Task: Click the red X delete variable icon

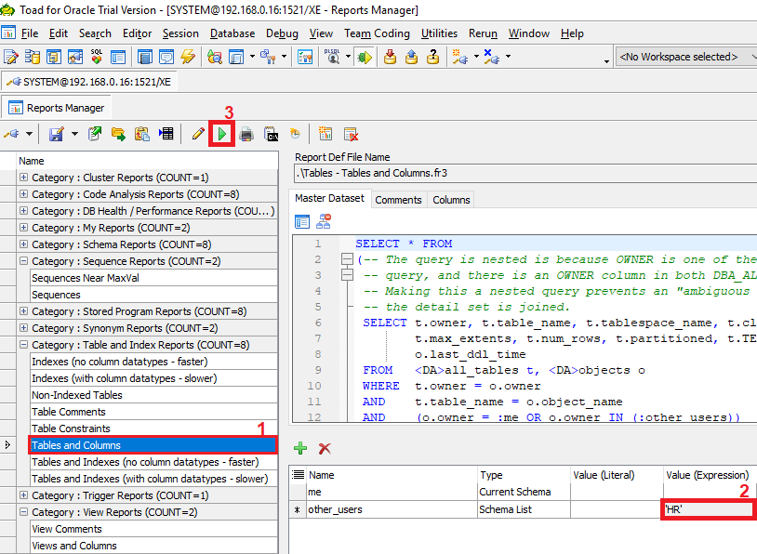Action: point(325,448)
